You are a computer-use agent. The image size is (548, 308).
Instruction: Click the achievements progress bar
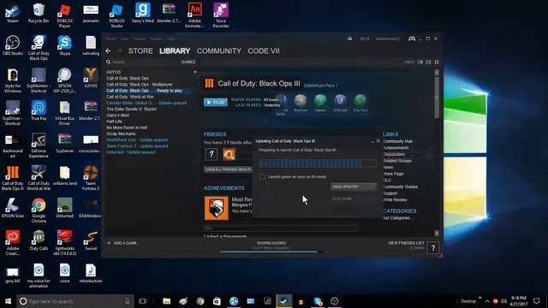pyautogui.click(x=280, y=228)
